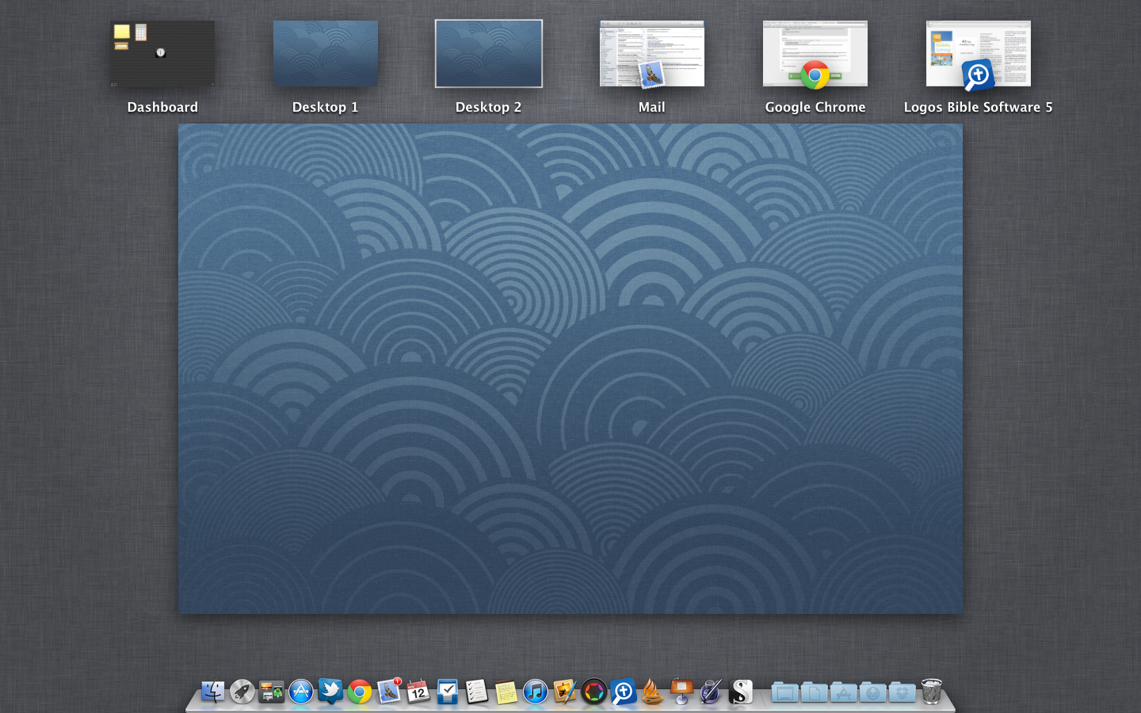Open the Applications folder stack in Dock
Image resolution: width=1141 pixels, height=713 pixels.
click(843, 692)
